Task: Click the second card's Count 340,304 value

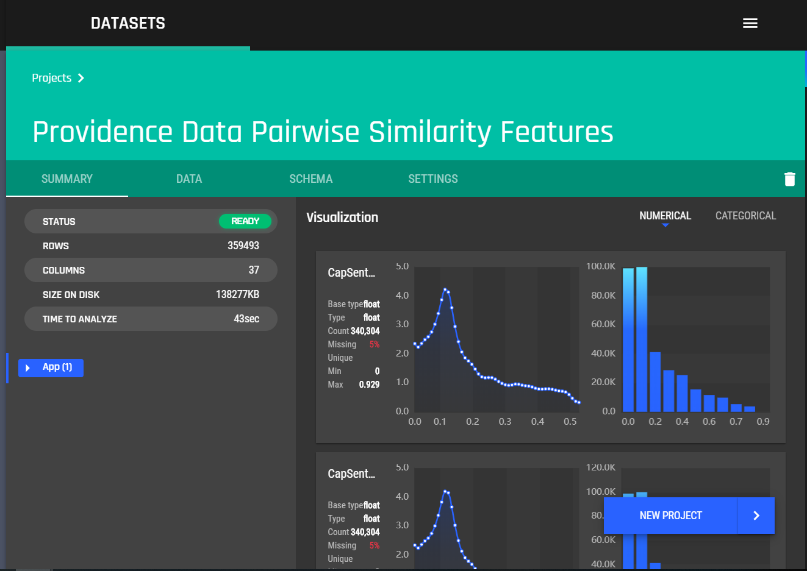Action: [365, 532]
